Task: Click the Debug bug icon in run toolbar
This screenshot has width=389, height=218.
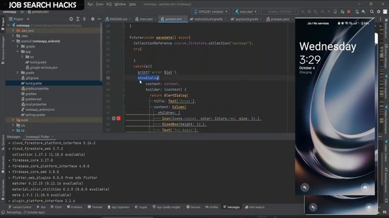Action: point(309,12)
